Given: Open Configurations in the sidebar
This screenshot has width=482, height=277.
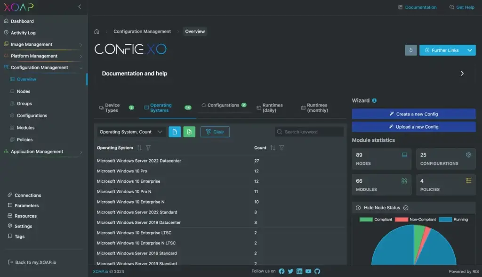Looking at the screenshot, I should [32, 116].
